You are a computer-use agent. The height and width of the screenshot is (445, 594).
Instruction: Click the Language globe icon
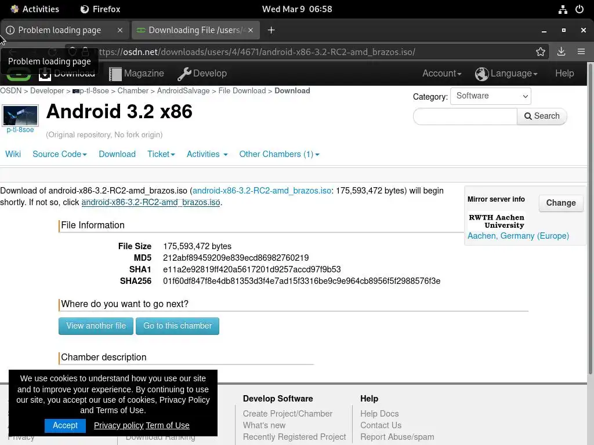tap(481, 74)
